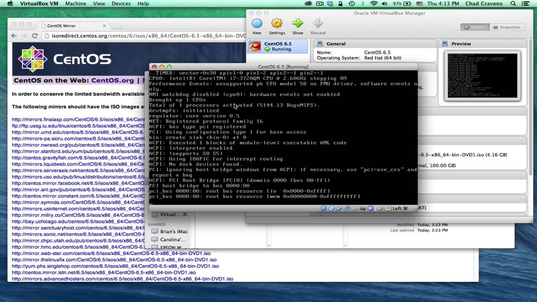
Task: Click the hard disk activity icon in VM status bar
Action: coord(323,208)
